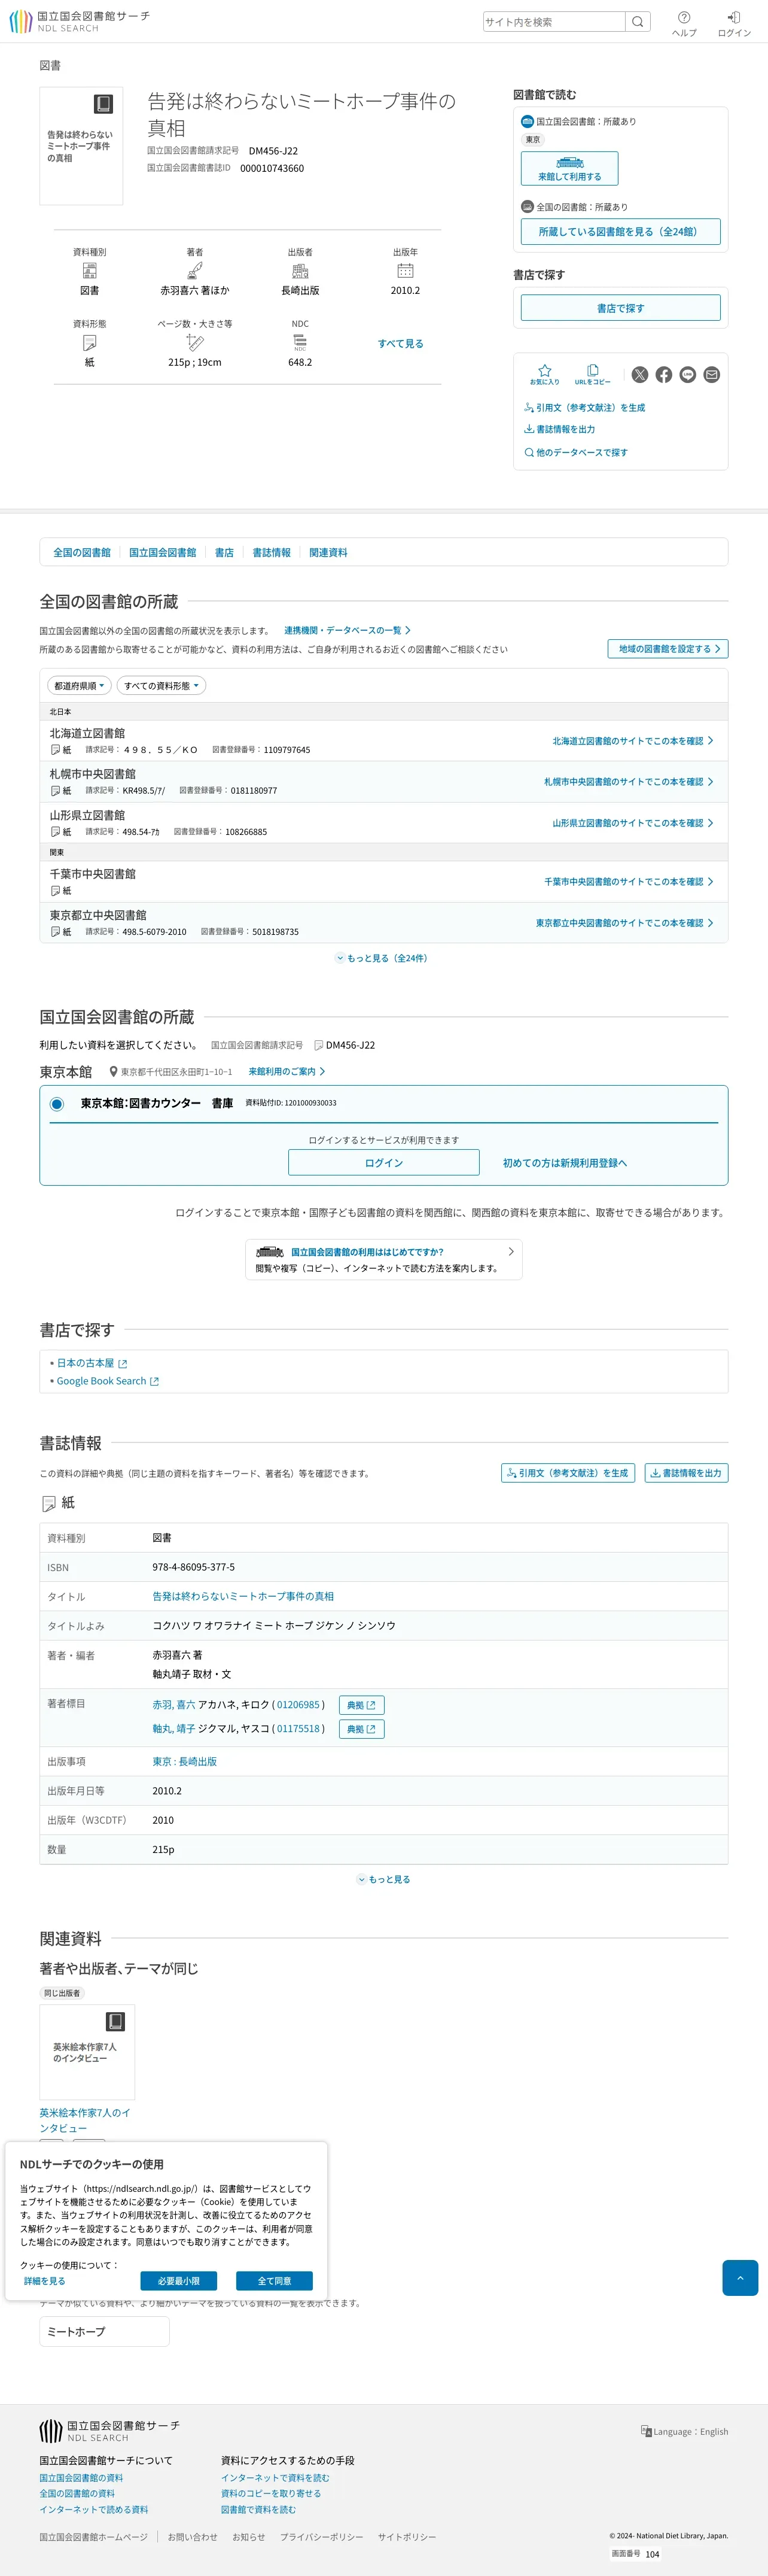Share via email envelope icon
This screenshot has height=2576, width=768.
(712, 375)
